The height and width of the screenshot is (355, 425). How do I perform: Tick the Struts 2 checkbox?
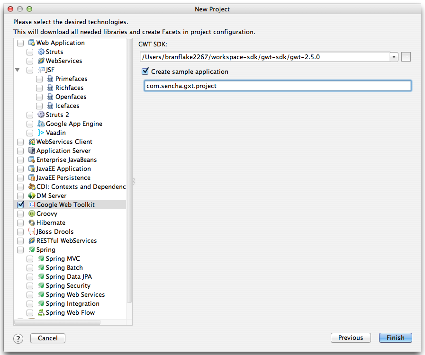(x=30, y=115)
